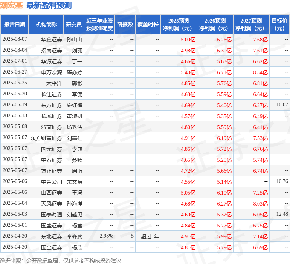Viewport: 290px width, 264px height.
Task: Select the 近三年业绩预测准确度 column header
Action: tap(99, 24)
